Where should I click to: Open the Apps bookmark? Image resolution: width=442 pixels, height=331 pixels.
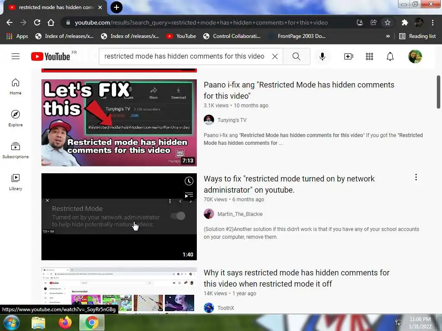tap(17, 36)
